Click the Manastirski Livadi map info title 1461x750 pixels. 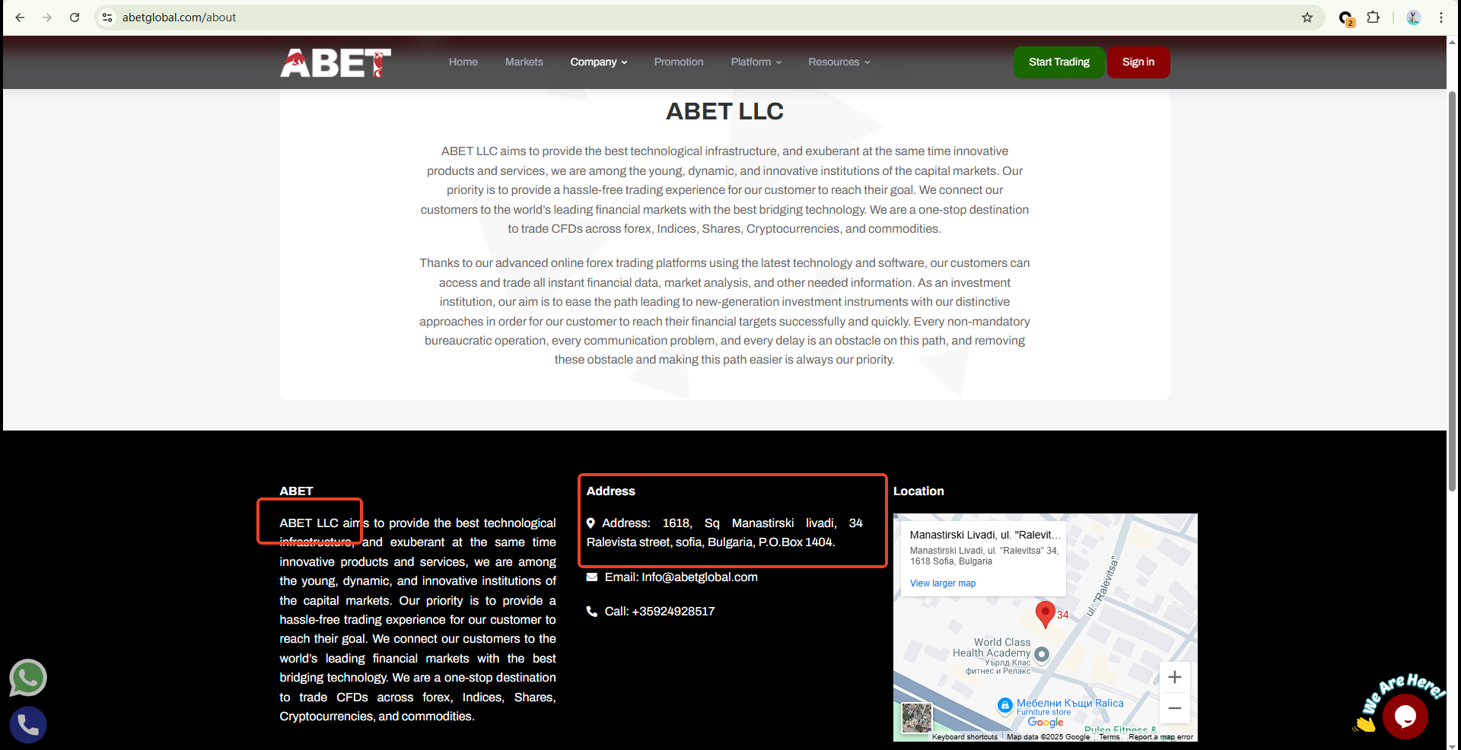pos(985,535)
